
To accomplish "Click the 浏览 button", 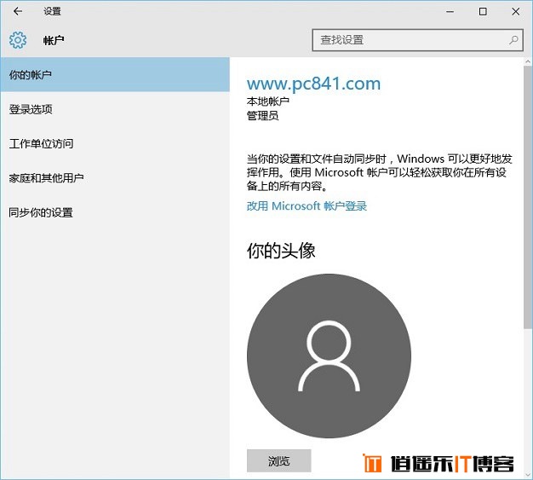I will pos(278,461).
